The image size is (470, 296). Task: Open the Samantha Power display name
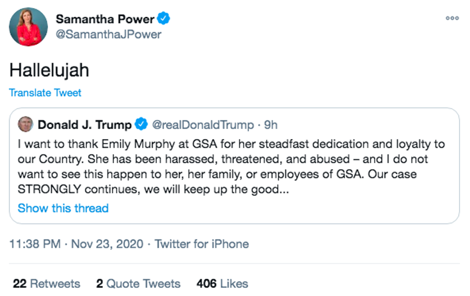pyautogui.click(x=105, y=19)
